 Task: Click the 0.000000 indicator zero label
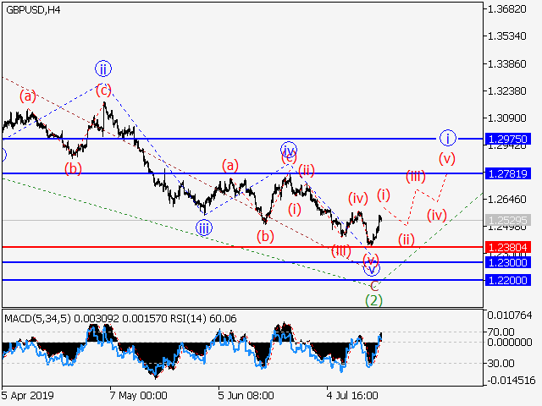(510, 342)
